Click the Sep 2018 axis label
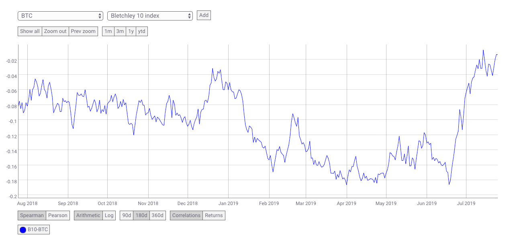 [x=67, y=203]
